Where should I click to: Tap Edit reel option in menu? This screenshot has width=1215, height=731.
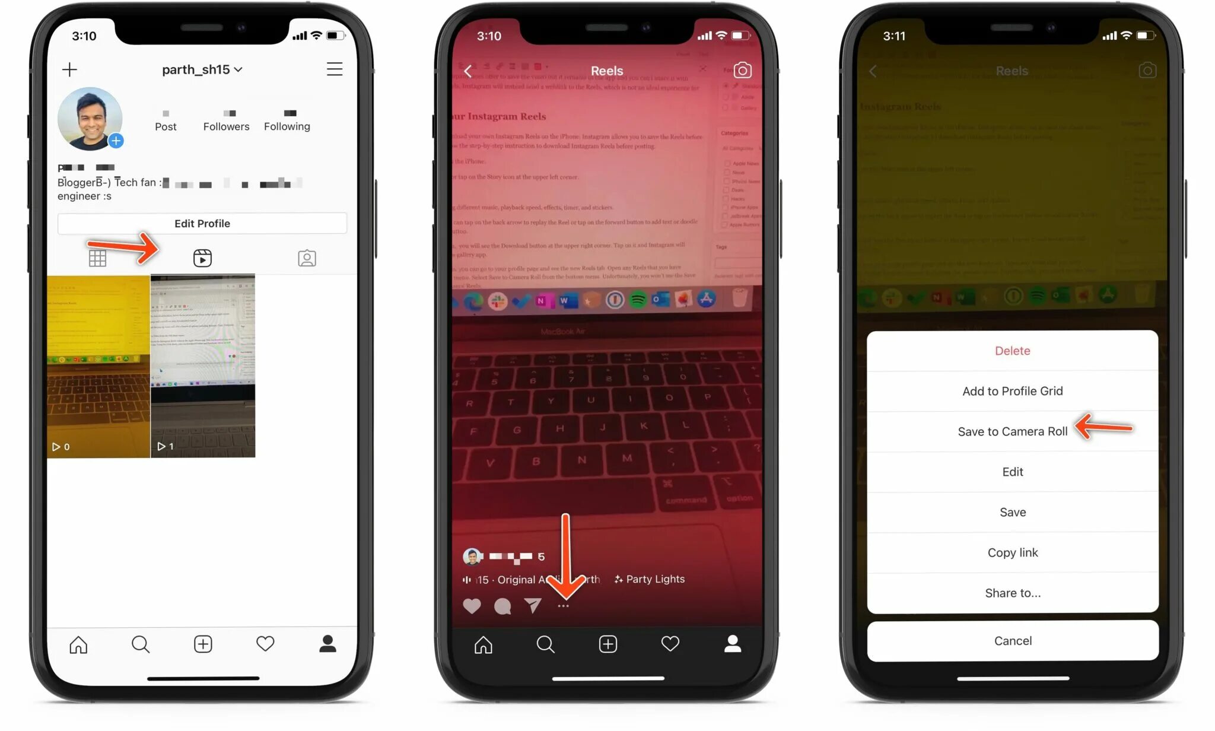[x=1013, y=472]
